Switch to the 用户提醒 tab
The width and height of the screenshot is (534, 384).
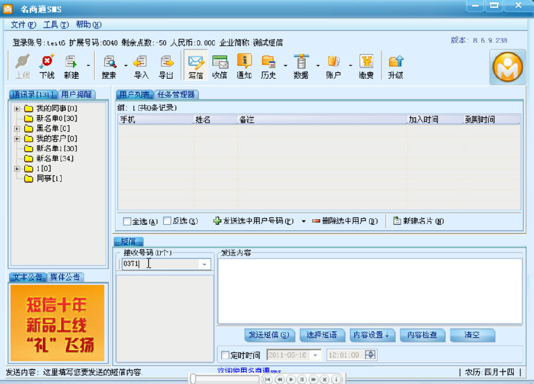tap(77, 95)
